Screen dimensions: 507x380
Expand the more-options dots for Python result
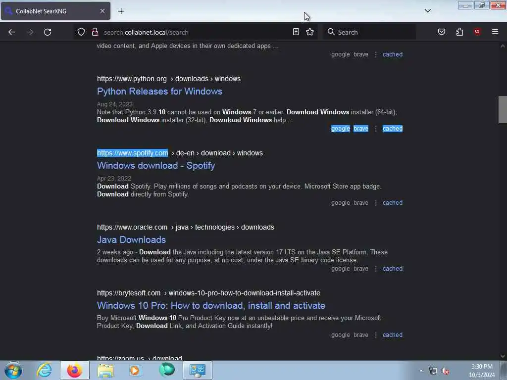pos(375,129)
